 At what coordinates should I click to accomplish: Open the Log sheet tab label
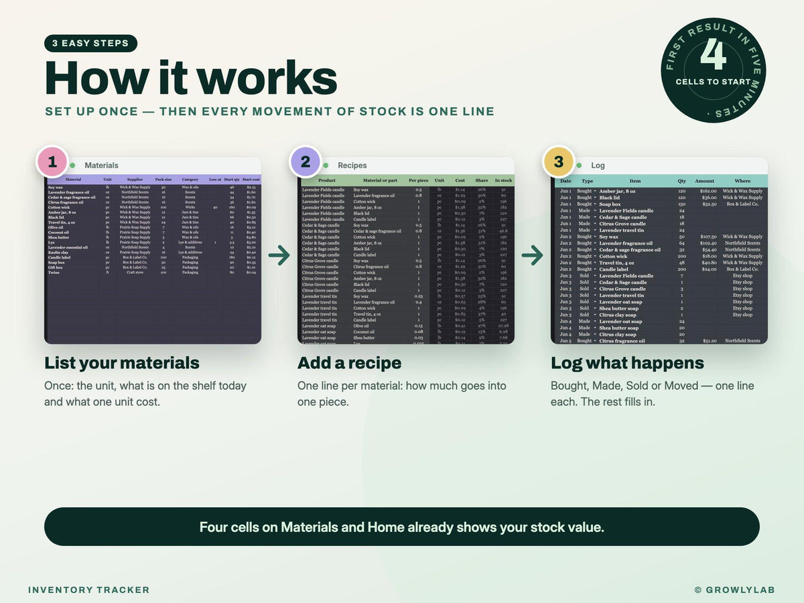(598, 165)
